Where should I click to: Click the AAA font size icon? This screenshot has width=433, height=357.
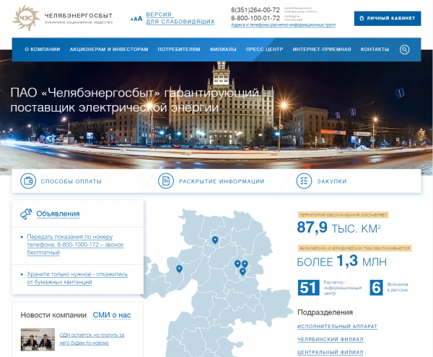[136, 19]
